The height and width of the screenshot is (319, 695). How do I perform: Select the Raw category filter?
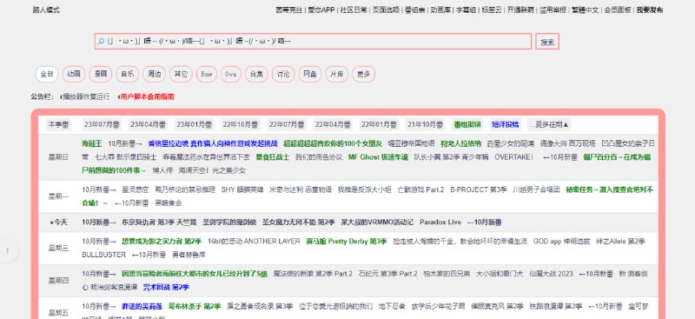click(207, 74)
